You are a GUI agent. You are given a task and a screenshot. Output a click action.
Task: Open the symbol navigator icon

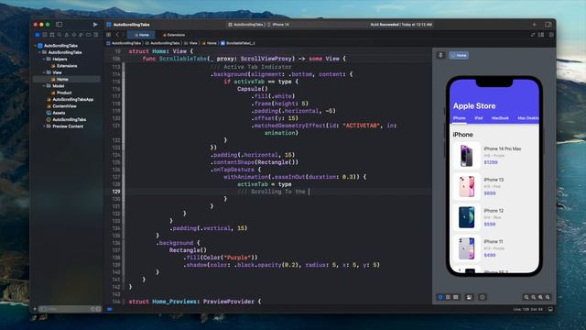pos(52,35)
